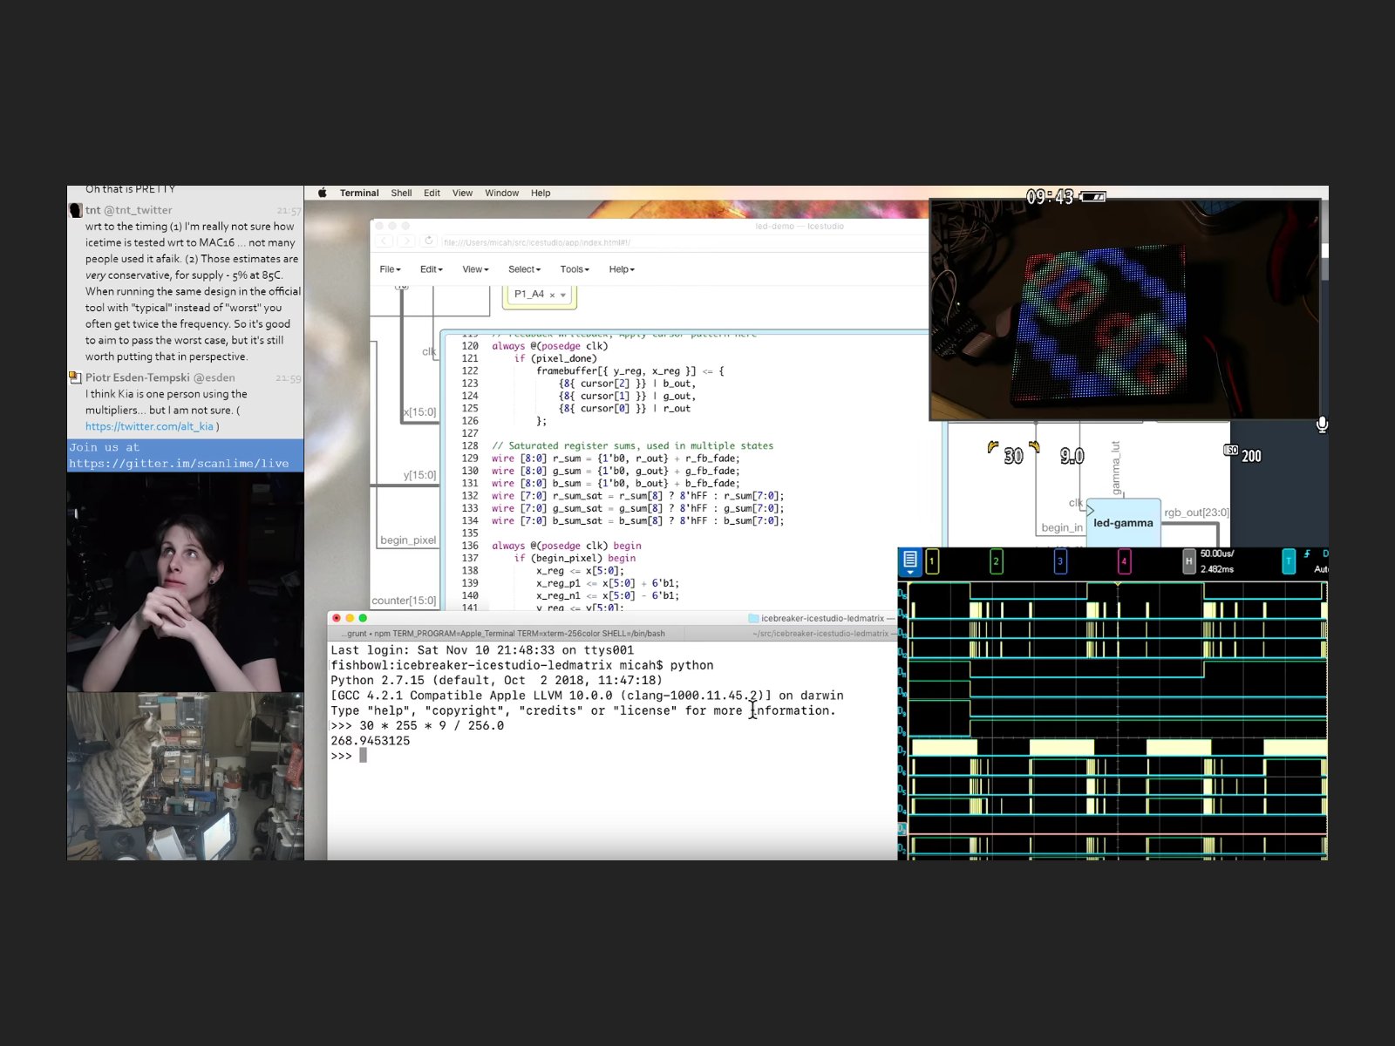
Task: Select oscilloscope channel 4 indicator
Action: coord(1124,561)
